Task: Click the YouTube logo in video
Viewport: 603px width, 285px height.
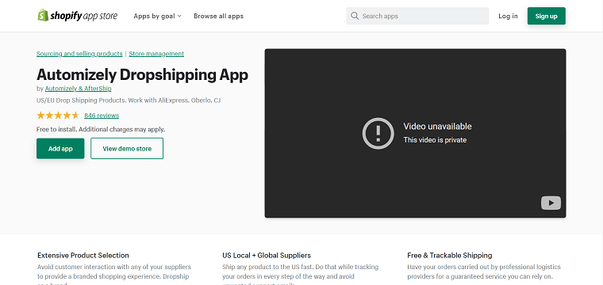Action: tap(551, 203)
